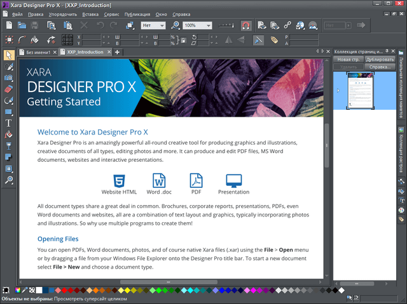The width and height of the screenshot is (407, 304).
Task: Select the Eraser tool
Action: (9, 89)
